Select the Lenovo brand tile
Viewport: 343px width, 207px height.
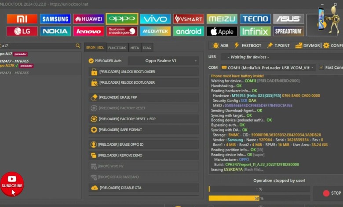coord(88,31)
